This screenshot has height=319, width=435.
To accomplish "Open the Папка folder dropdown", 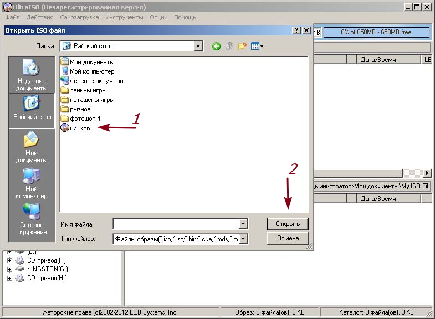I will pyautogui.click(x=198, y=46).
